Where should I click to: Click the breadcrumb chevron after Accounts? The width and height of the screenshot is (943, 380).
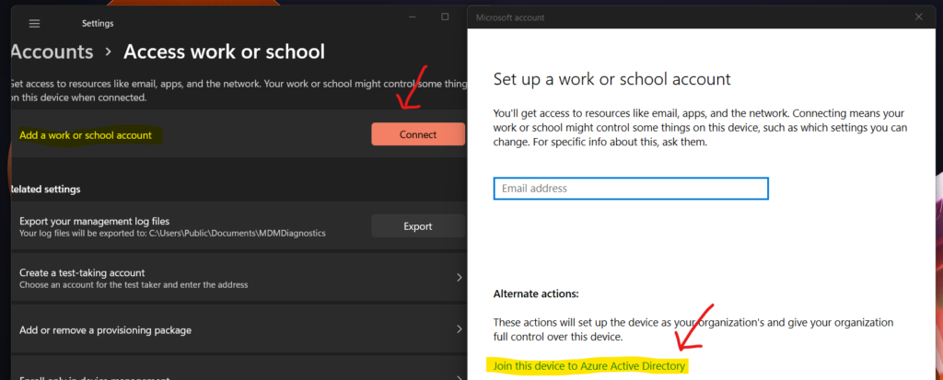(x=108, y=53)
